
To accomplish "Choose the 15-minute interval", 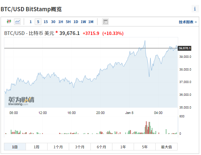I will point(46,22).
